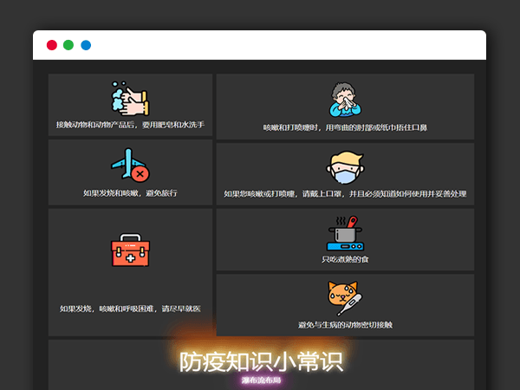
Task: Click the red dot in window title bar
Action: click(x=52, y=45)
